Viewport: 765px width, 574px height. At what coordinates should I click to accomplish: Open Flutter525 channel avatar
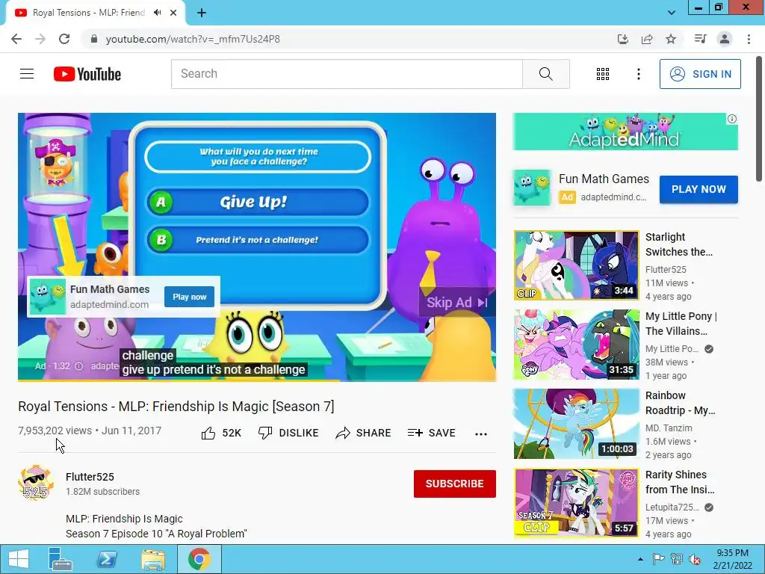pos(36,483)
